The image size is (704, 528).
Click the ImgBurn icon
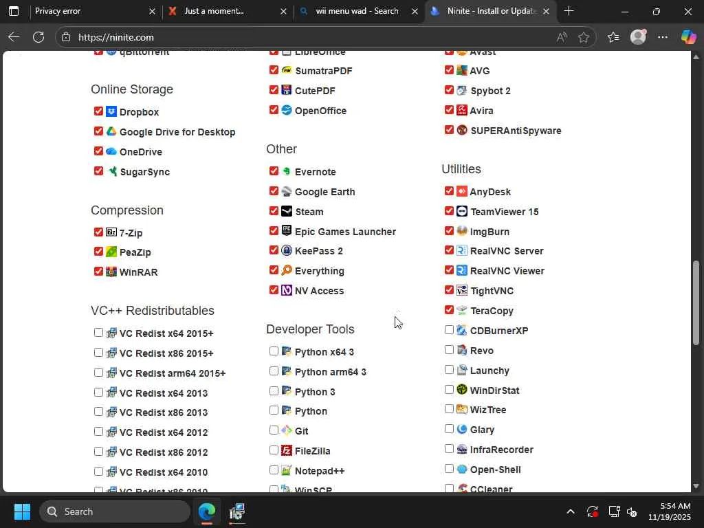pos(461,231)
